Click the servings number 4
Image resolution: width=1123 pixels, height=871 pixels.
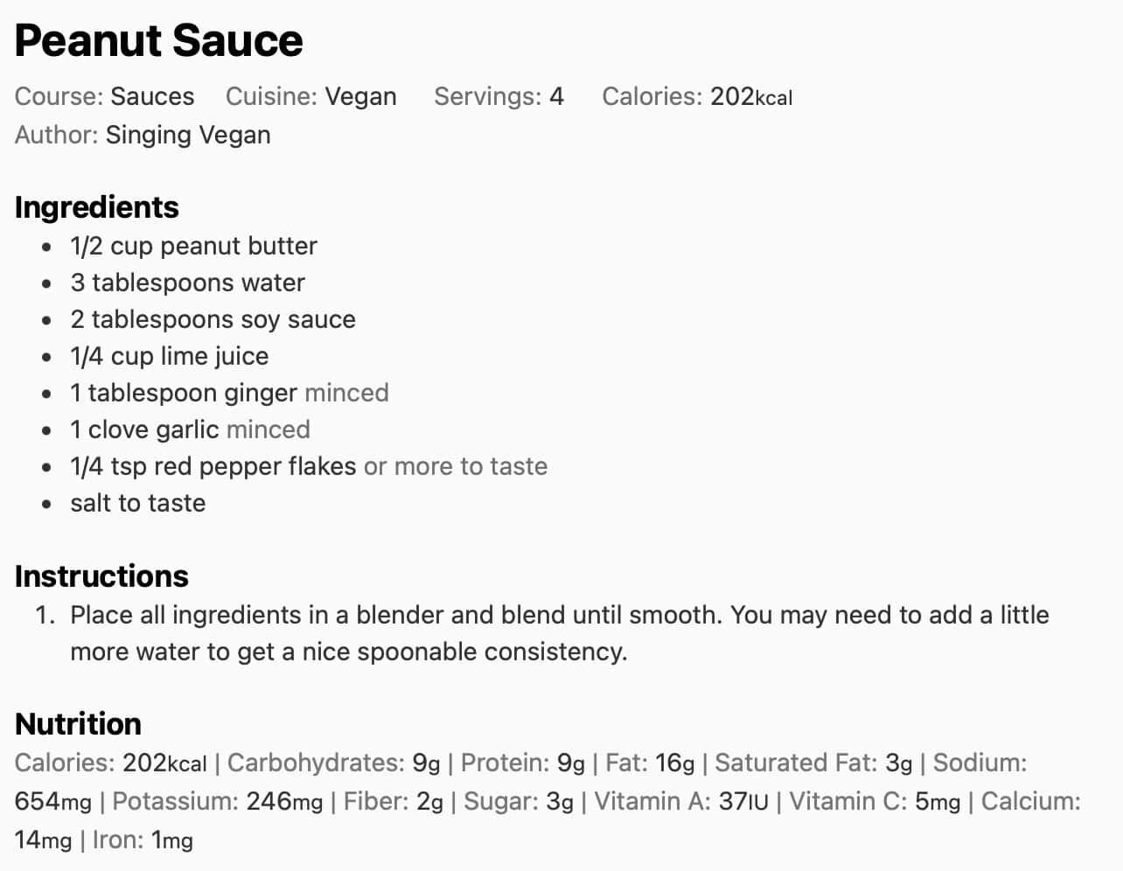(x=556, y=96)
